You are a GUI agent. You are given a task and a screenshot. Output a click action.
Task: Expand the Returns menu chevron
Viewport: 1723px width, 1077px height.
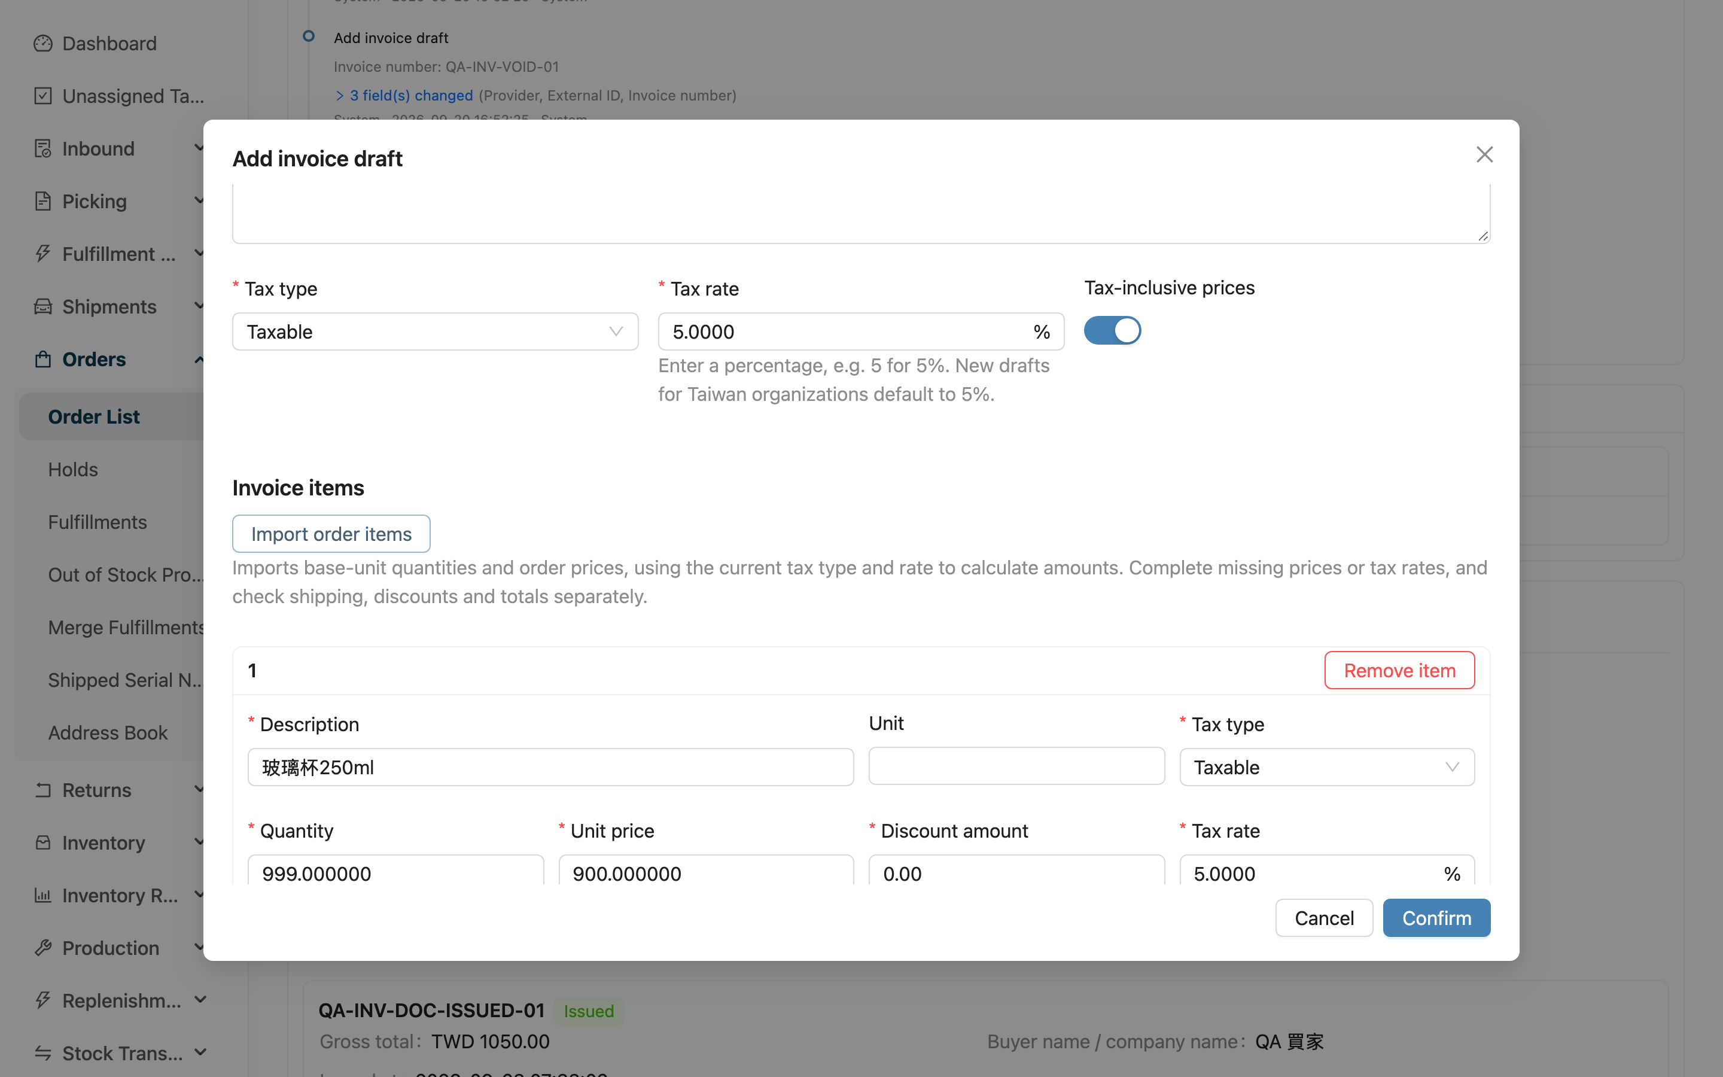pyautogui.click(x=199, y=790)
